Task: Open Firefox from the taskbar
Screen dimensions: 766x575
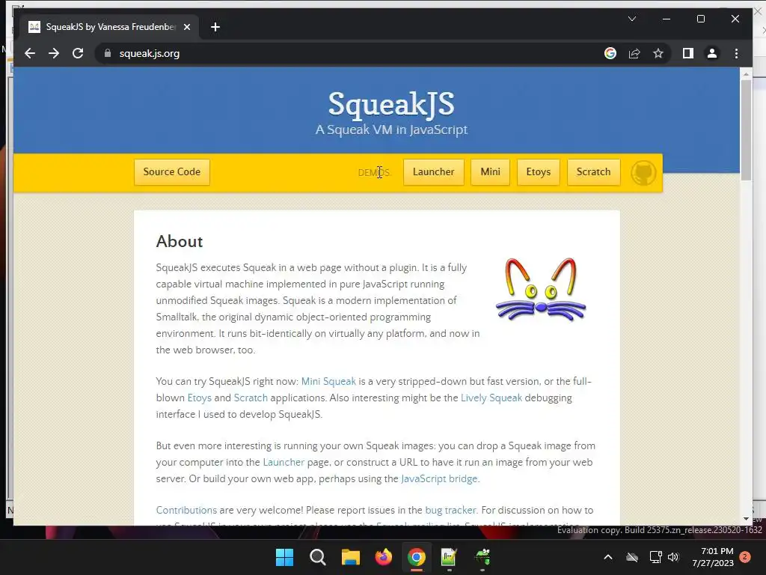Action: tap(384, 557)
